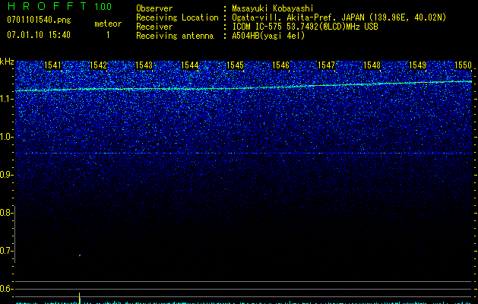Click the kHz axis unit label
Image resolution: width=478 pixels, height=304 pixels.
pyautogui.click(x=7, y=62)
